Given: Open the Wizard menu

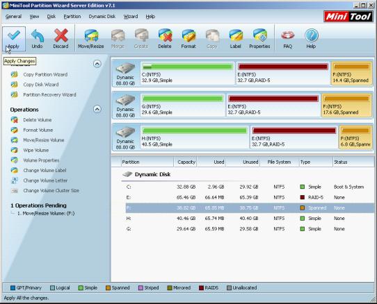Looking at the screenshot, I should 131,17.
